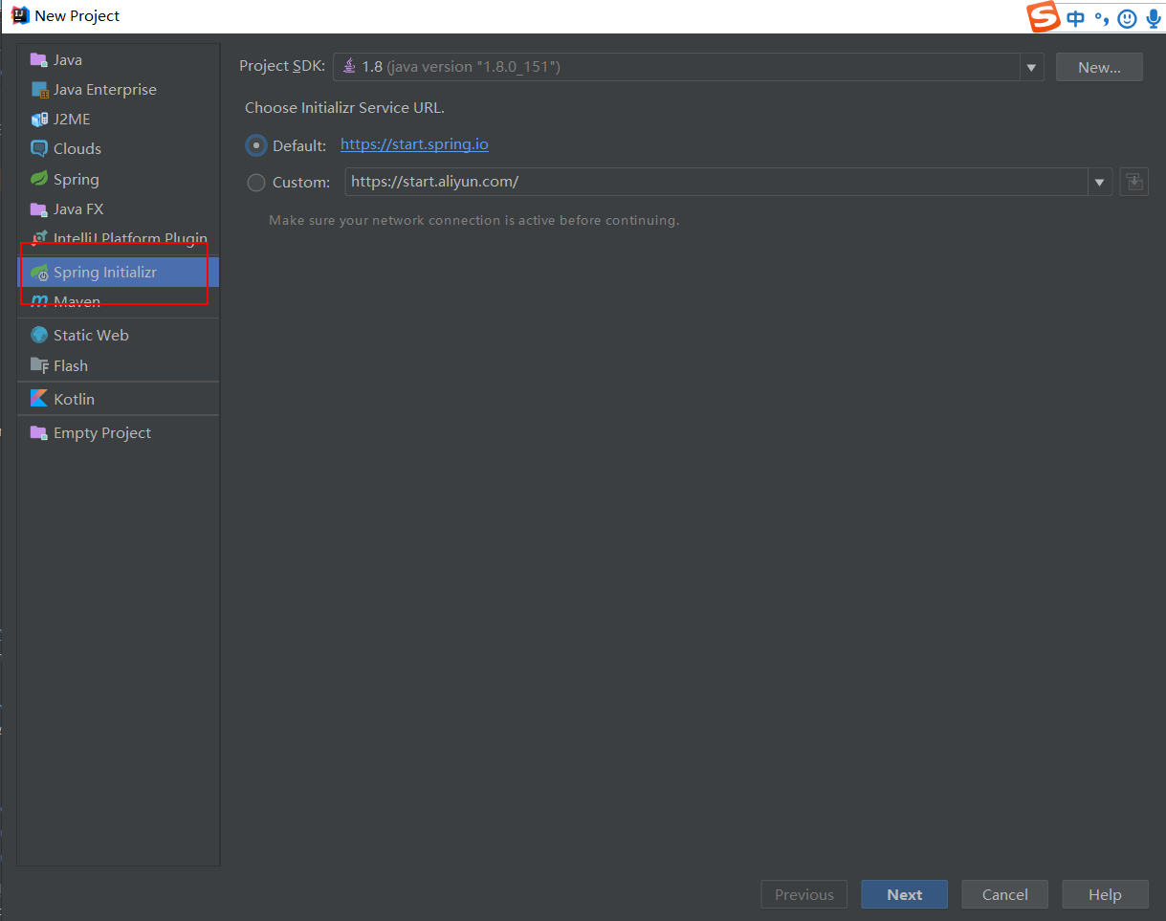Click the Java cup icon in SDK selector

click(x=349, y=66)
